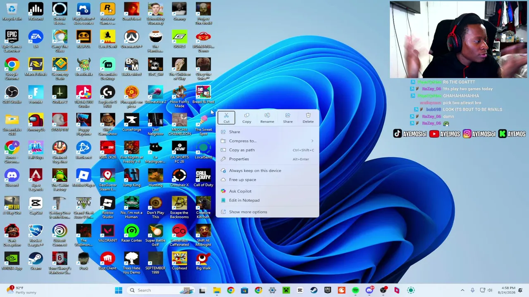Screen dimensions: 529x297
Task: Open the Windows Start menu
Action: pos(119,290)
